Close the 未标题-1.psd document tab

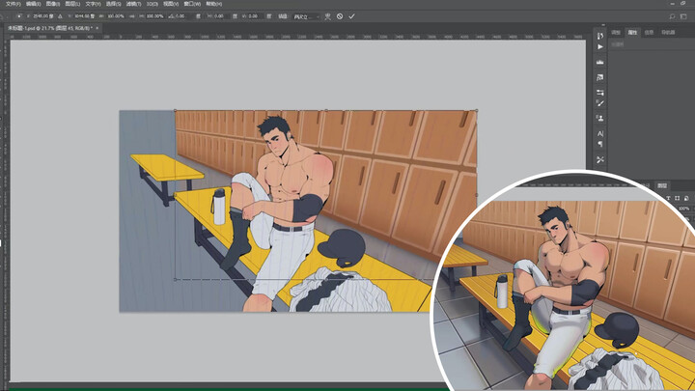[x=97, y=28]
